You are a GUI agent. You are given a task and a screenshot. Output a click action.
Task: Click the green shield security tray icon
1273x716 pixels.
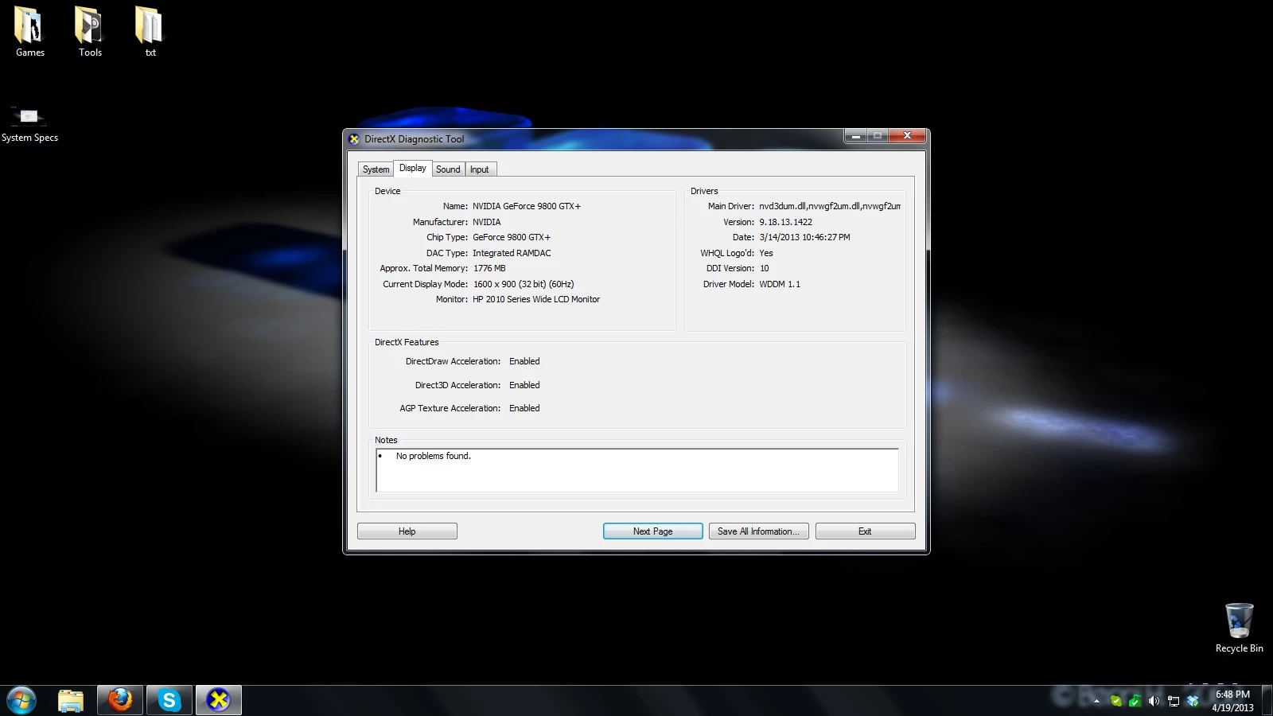pyautogui.click(x=1135, y=701)
